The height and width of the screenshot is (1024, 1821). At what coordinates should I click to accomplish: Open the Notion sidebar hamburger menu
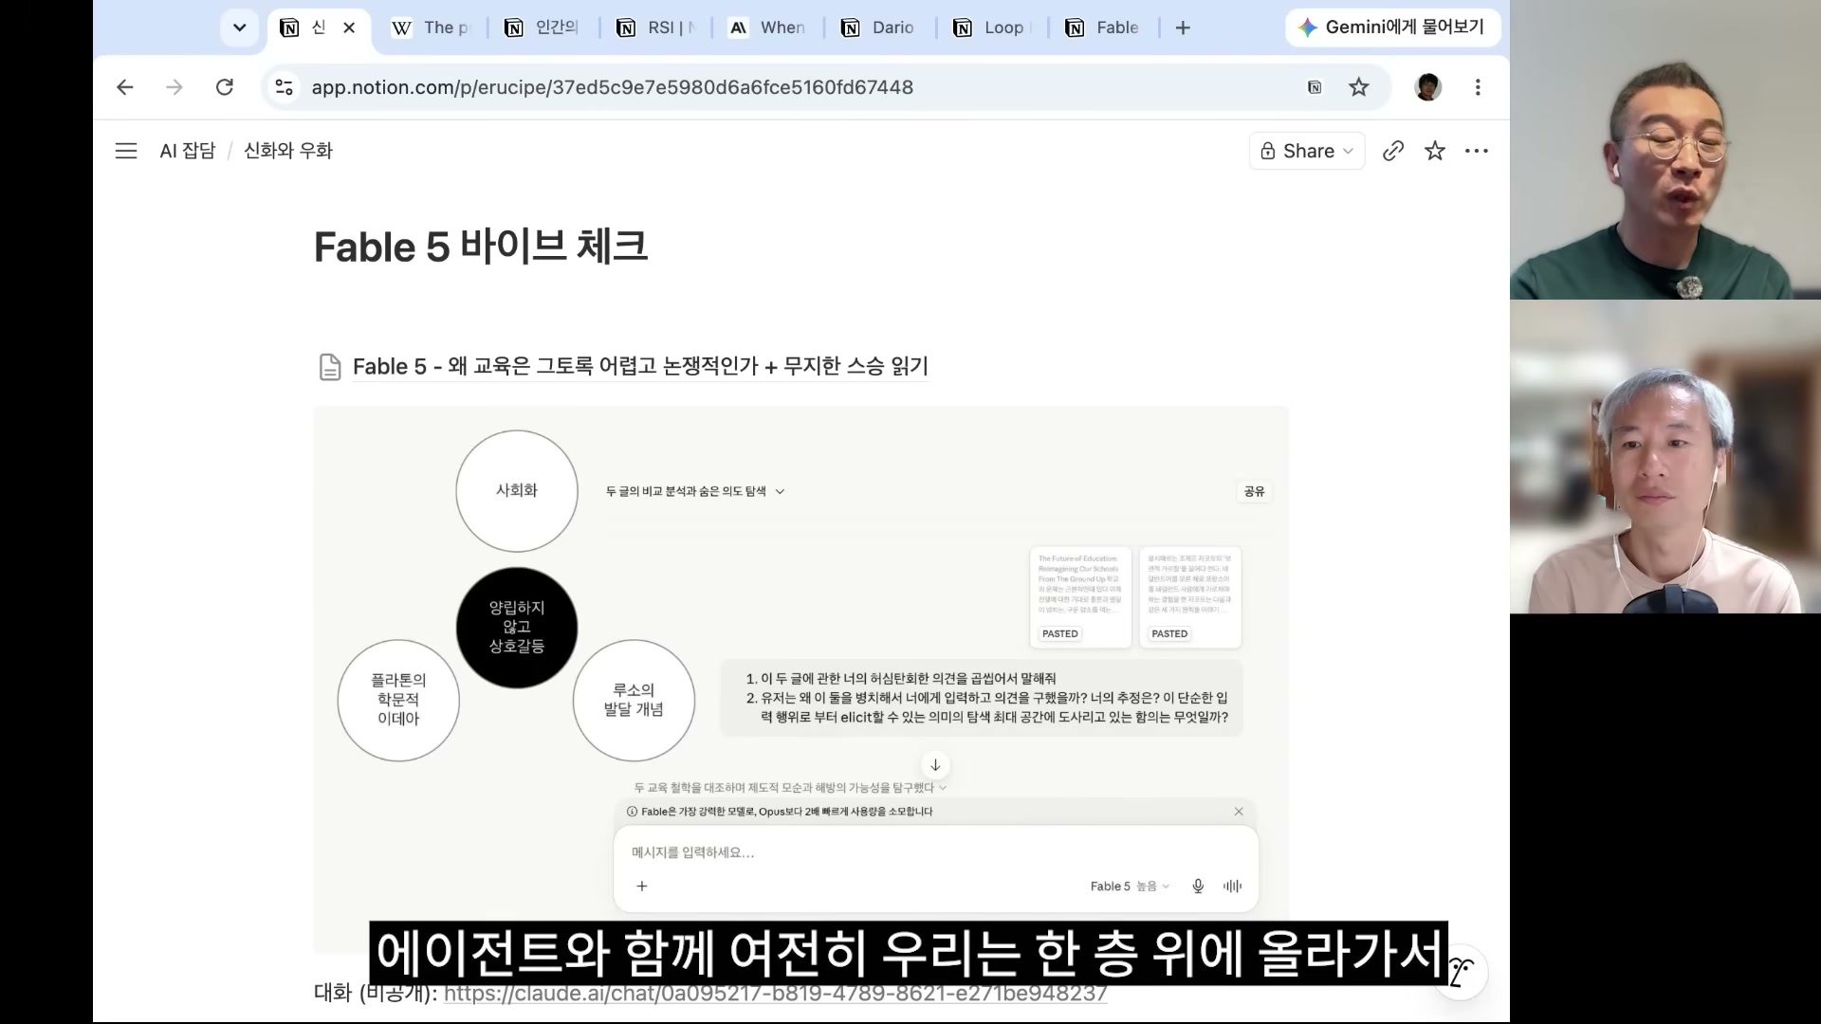126,151
